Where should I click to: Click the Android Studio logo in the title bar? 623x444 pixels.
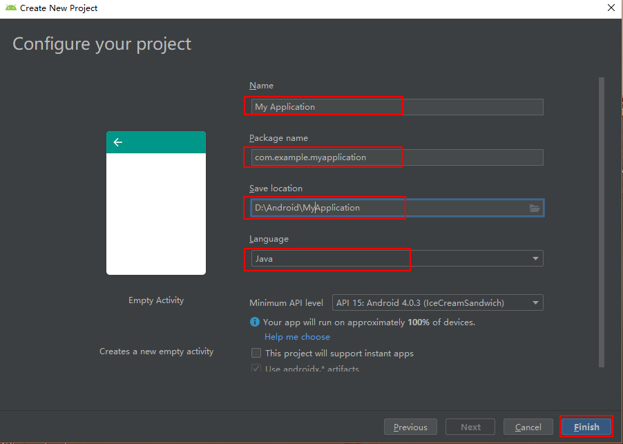point(10,8)
